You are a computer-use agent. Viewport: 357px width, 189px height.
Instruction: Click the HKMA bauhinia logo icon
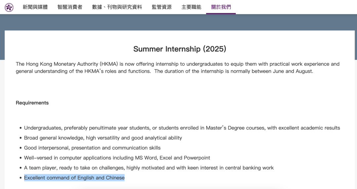9,7
